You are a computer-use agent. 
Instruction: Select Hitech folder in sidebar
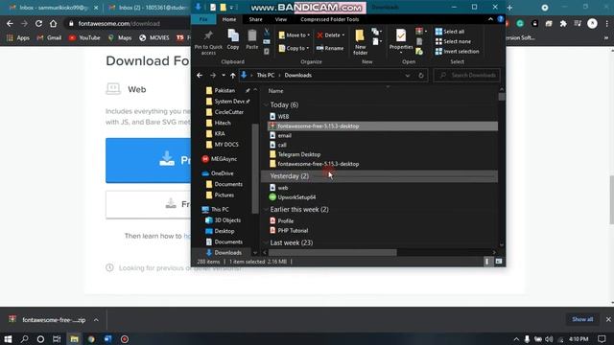pos(222,123)
